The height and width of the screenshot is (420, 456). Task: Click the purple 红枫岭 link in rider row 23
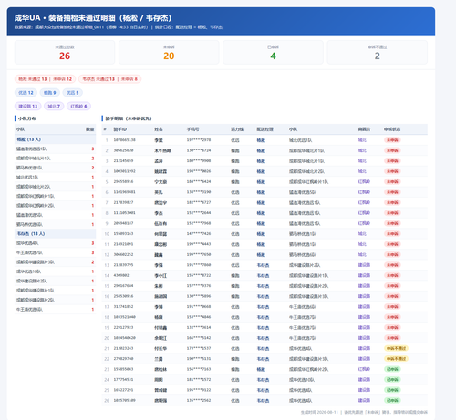364,369
